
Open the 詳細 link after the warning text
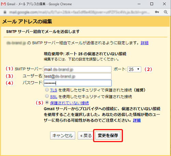[137, 120]
